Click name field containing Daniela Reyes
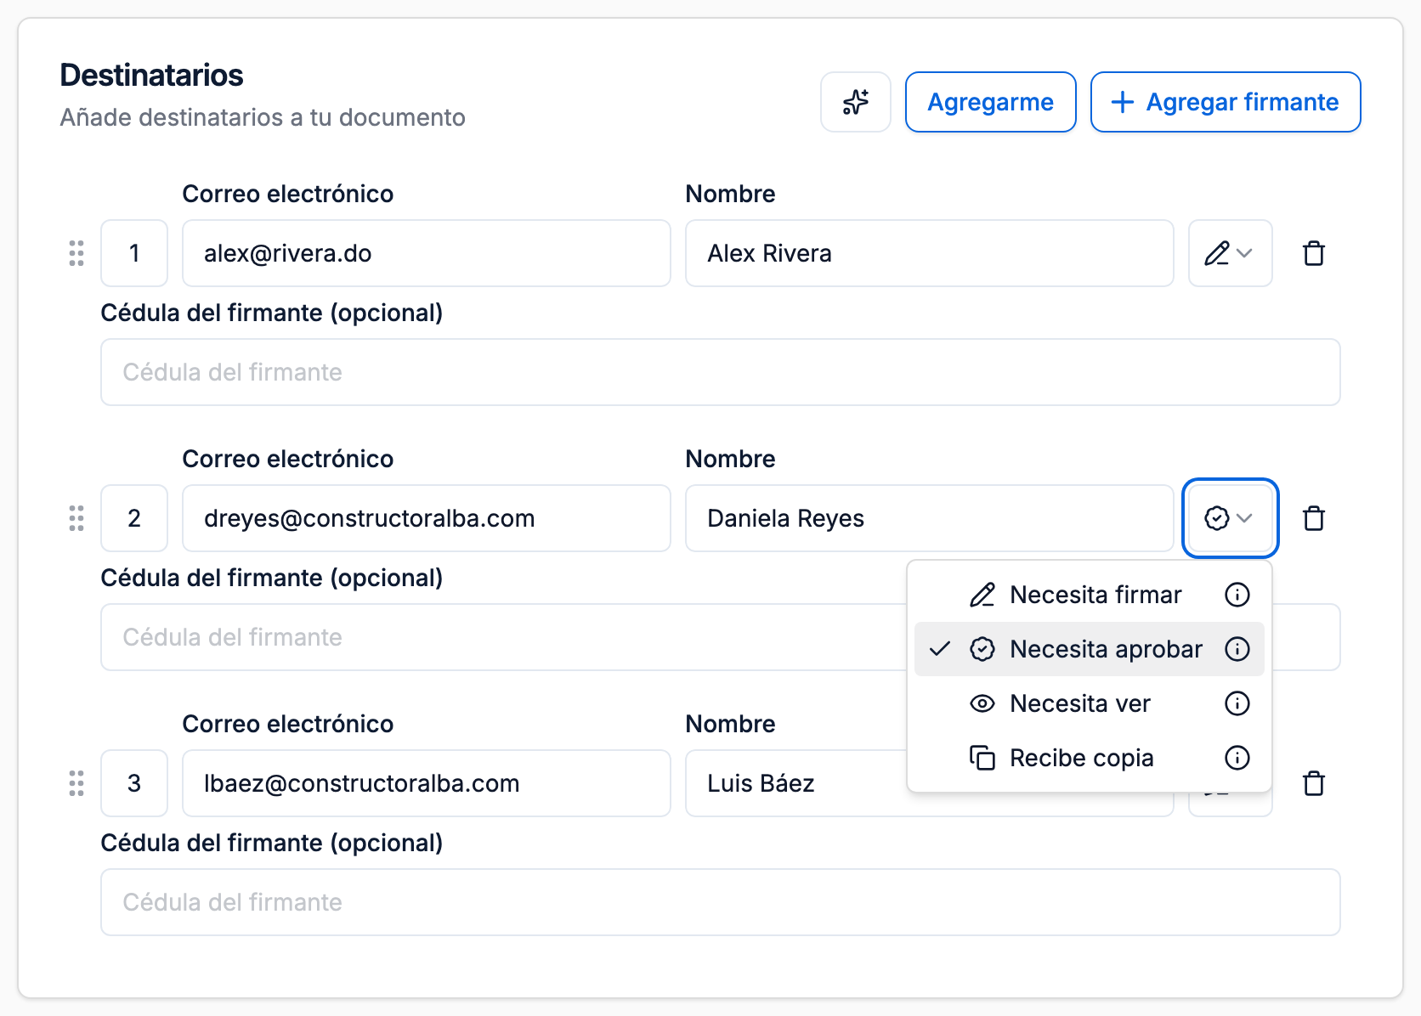1421x1016 pixels. tap(930, 518)
